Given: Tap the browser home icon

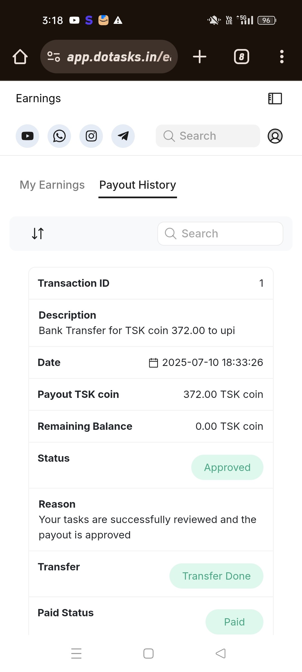Looking at the screenshot, I should [x=20, y=57].
